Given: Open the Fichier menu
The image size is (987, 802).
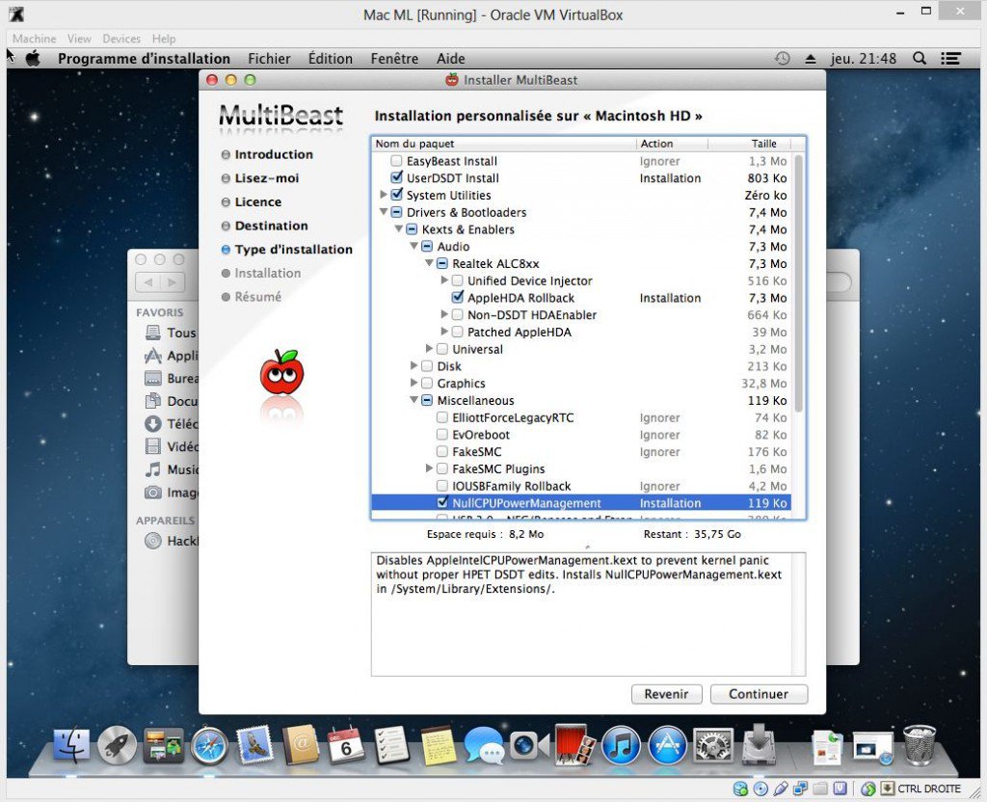Looking at the screenshot, I should [269, 59].
